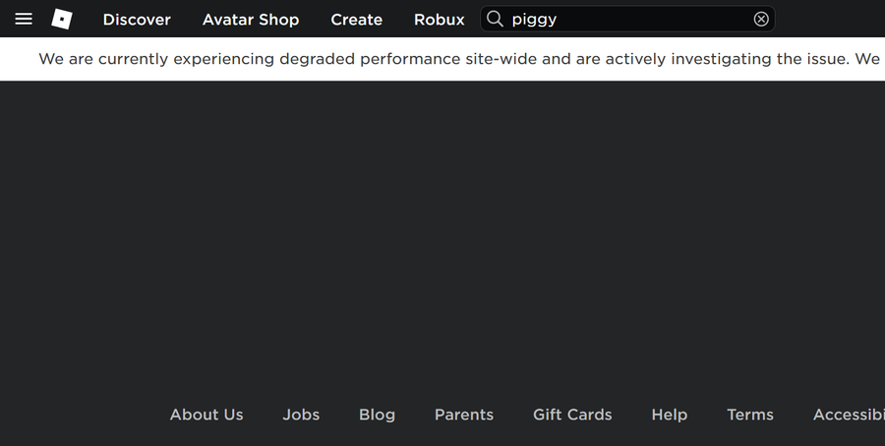Visit the Jobs footer link

[x=301, y=415]
